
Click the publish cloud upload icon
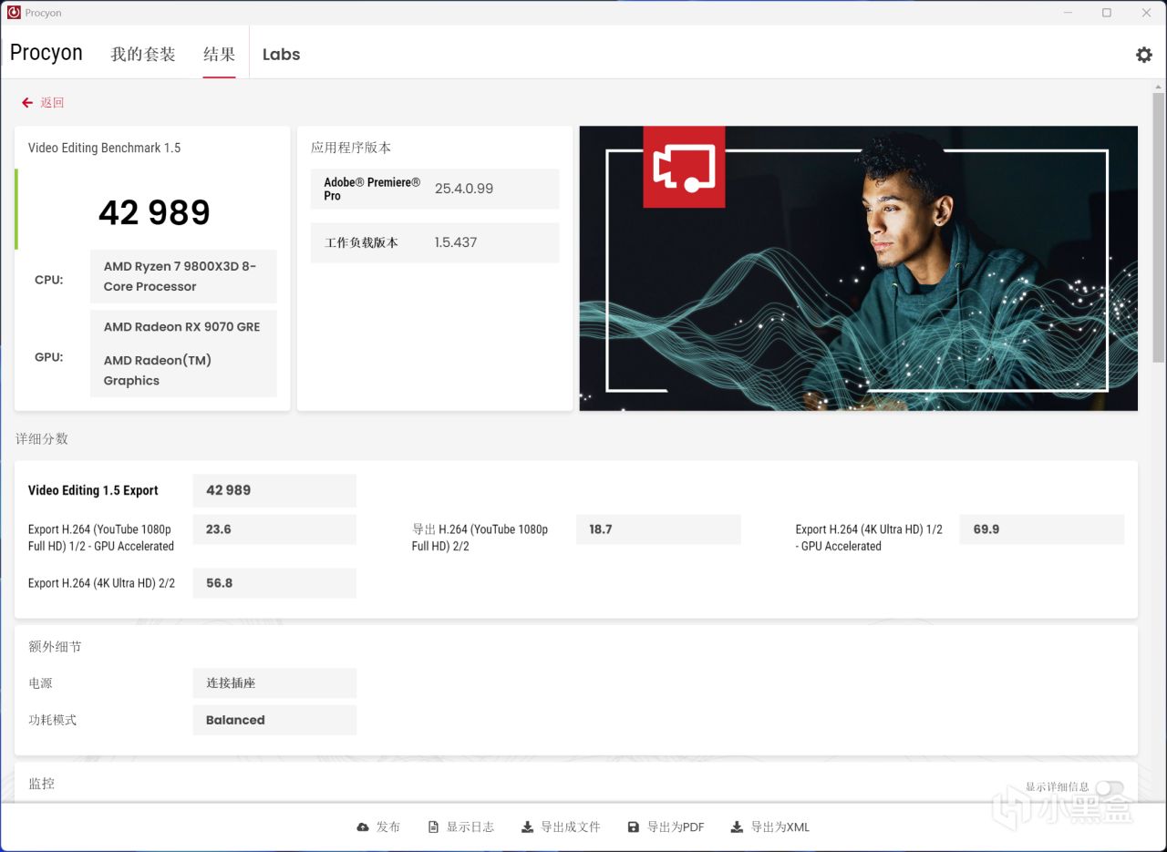pos(363,827)
